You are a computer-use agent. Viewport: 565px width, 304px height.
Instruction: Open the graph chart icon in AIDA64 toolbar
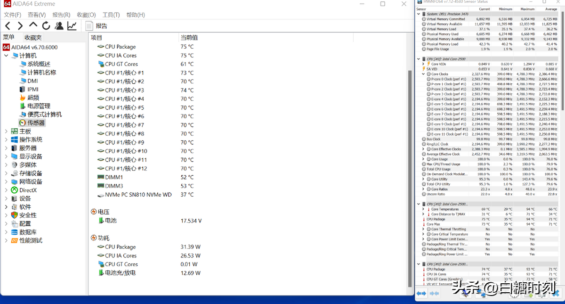[72, 25]
